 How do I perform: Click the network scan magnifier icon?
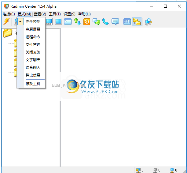[x=148, y=22]
